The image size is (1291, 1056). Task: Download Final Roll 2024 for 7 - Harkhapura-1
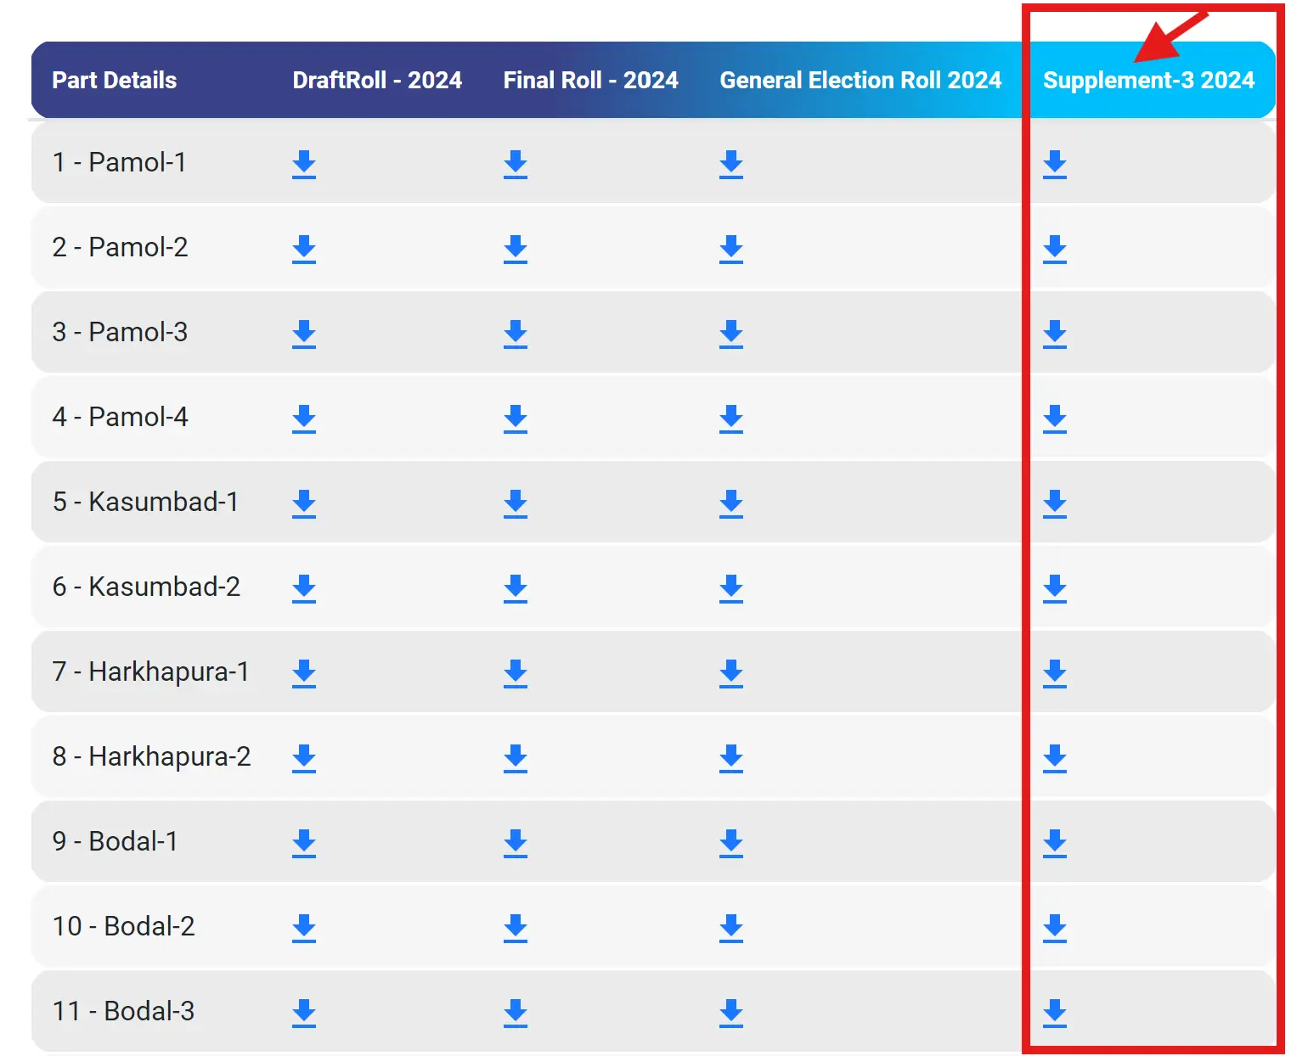516,673
